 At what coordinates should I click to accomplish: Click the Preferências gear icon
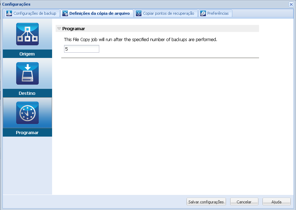click(x=203, y=13)
